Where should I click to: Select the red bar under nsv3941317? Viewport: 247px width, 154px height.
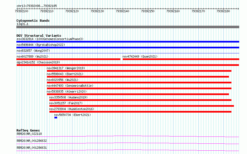[139, 71]
